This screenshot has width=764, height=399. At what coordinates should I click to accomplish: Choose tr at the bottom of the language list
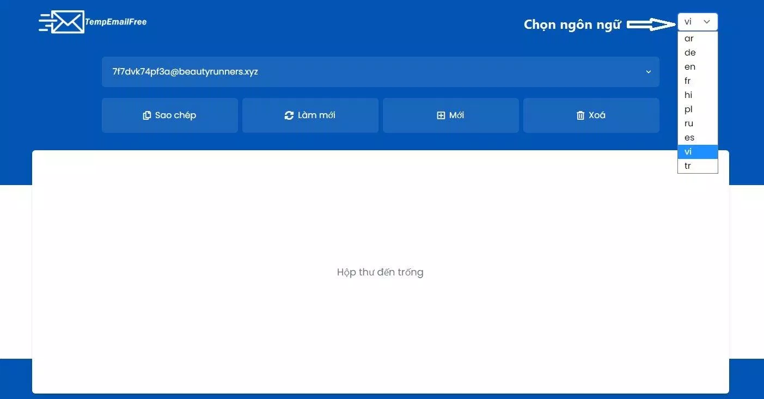pos(688,165)
